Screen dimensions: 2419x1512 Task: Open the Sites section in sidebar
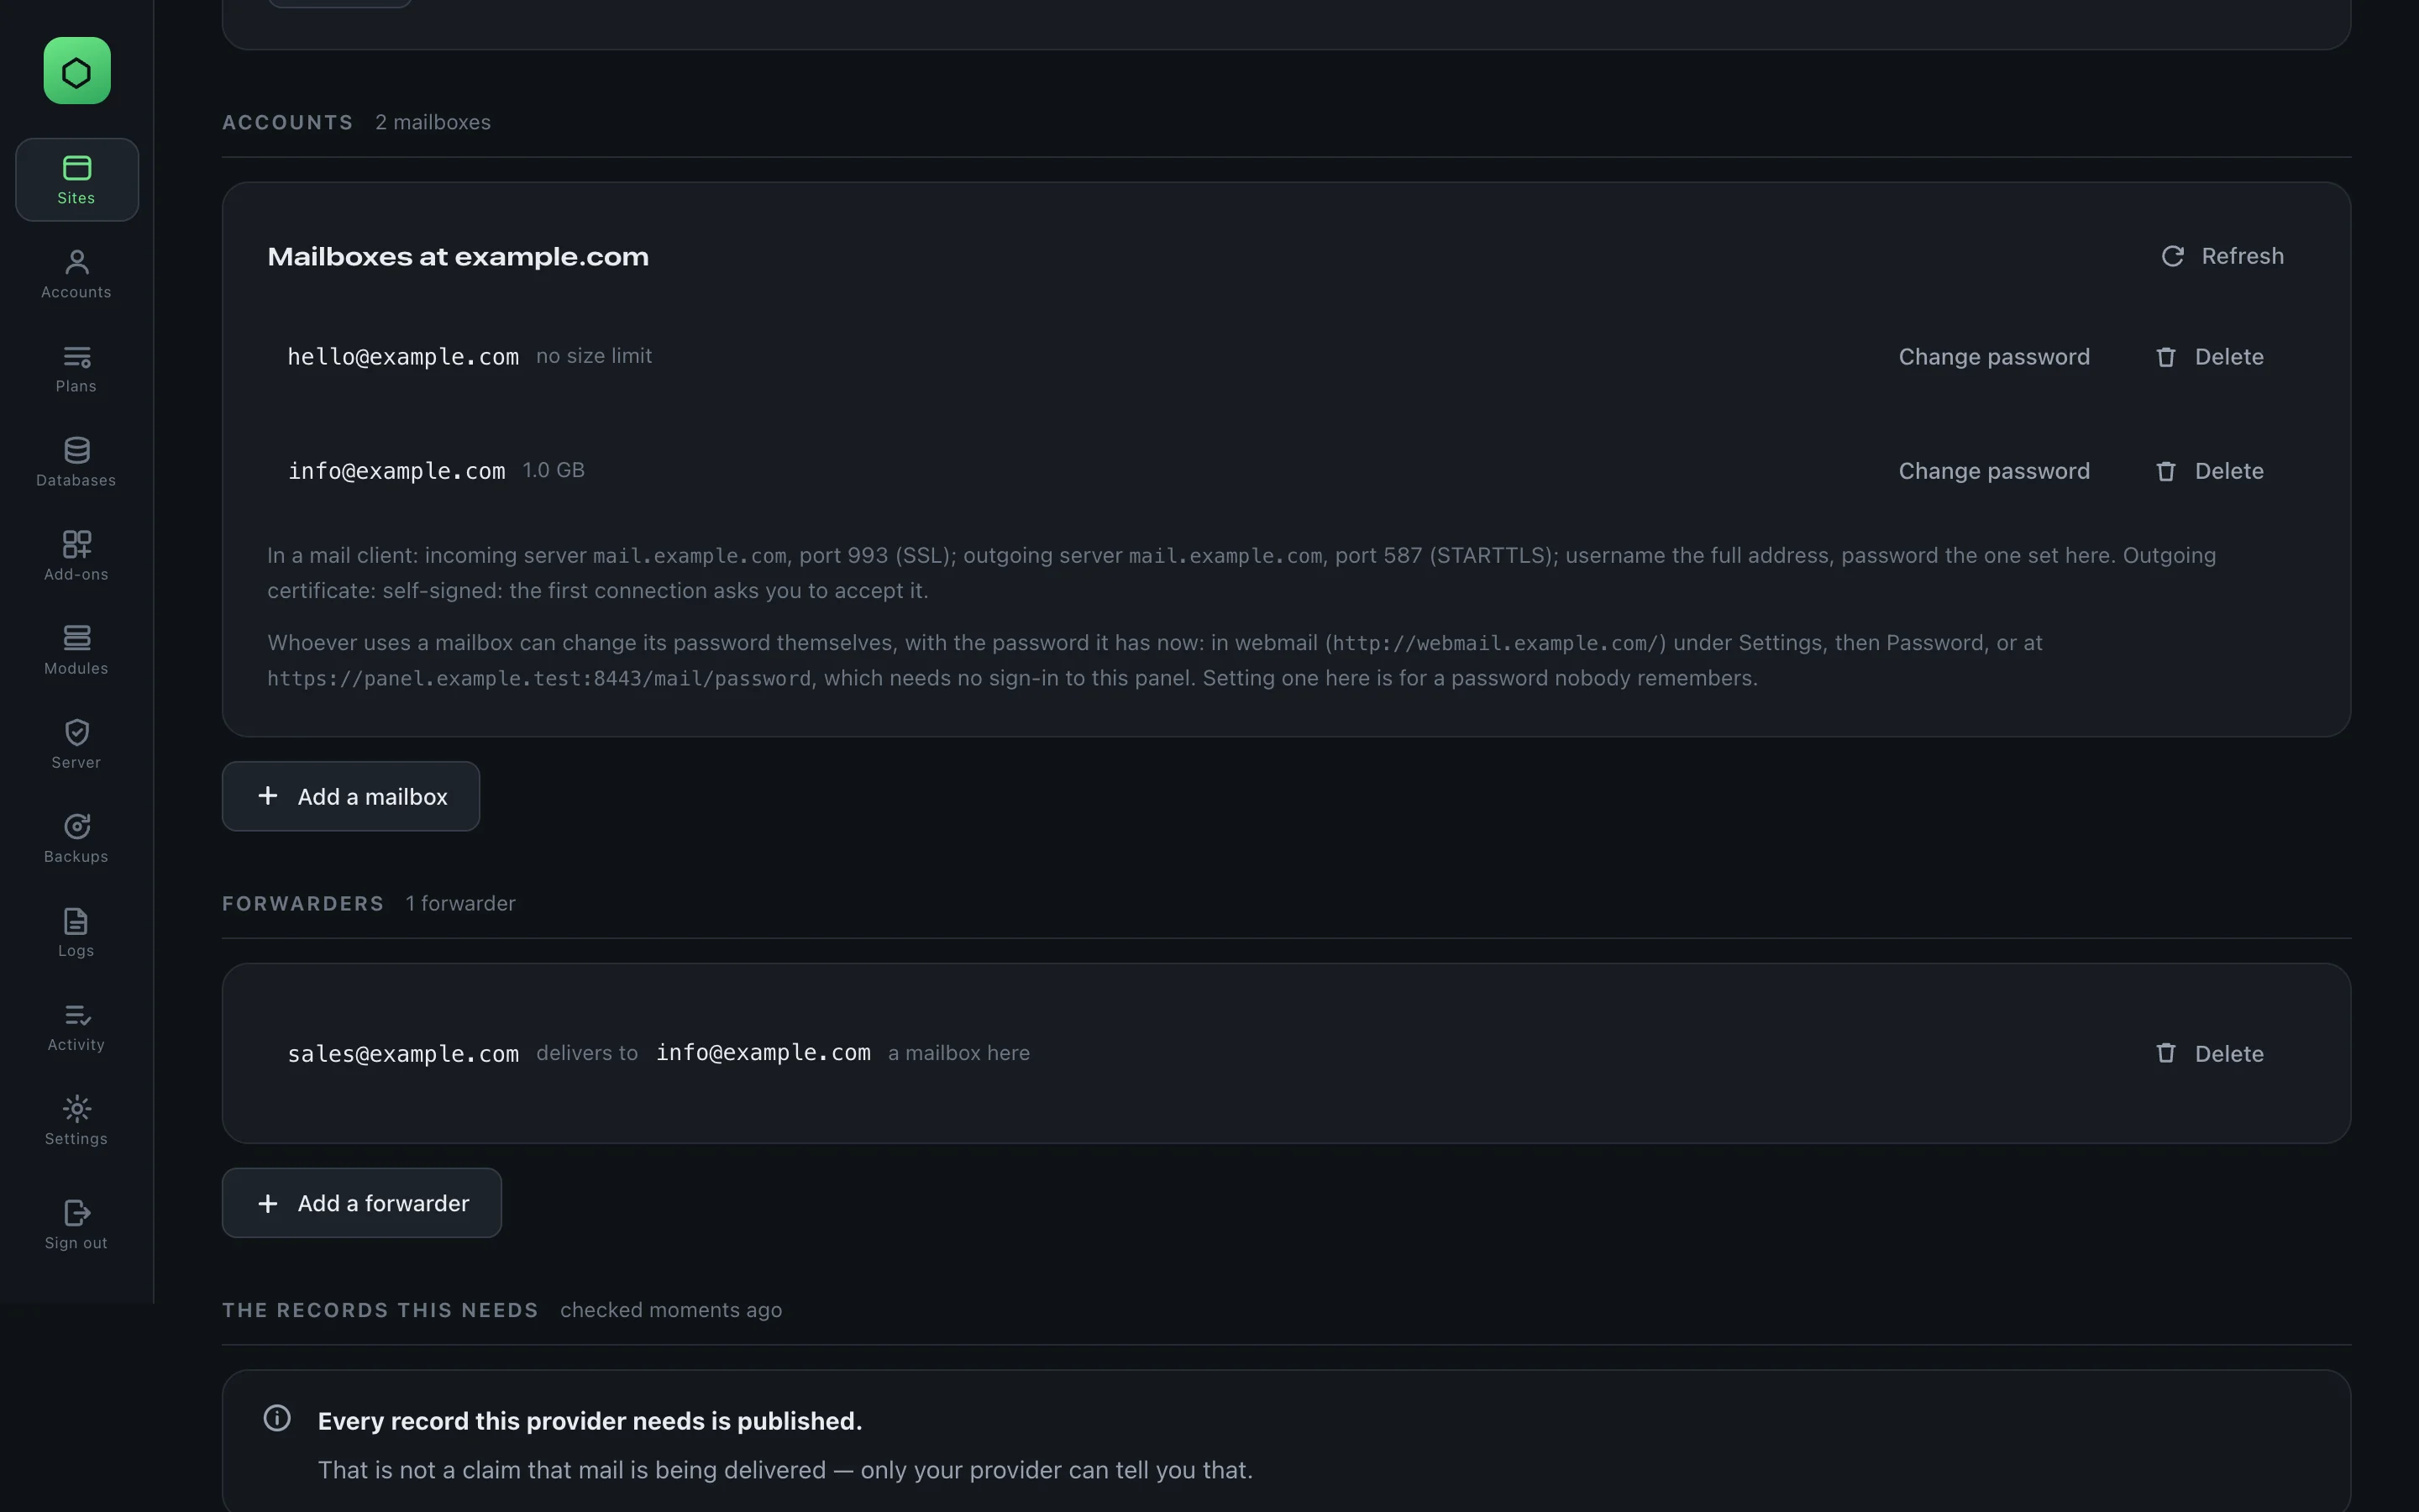pos(77,180)
